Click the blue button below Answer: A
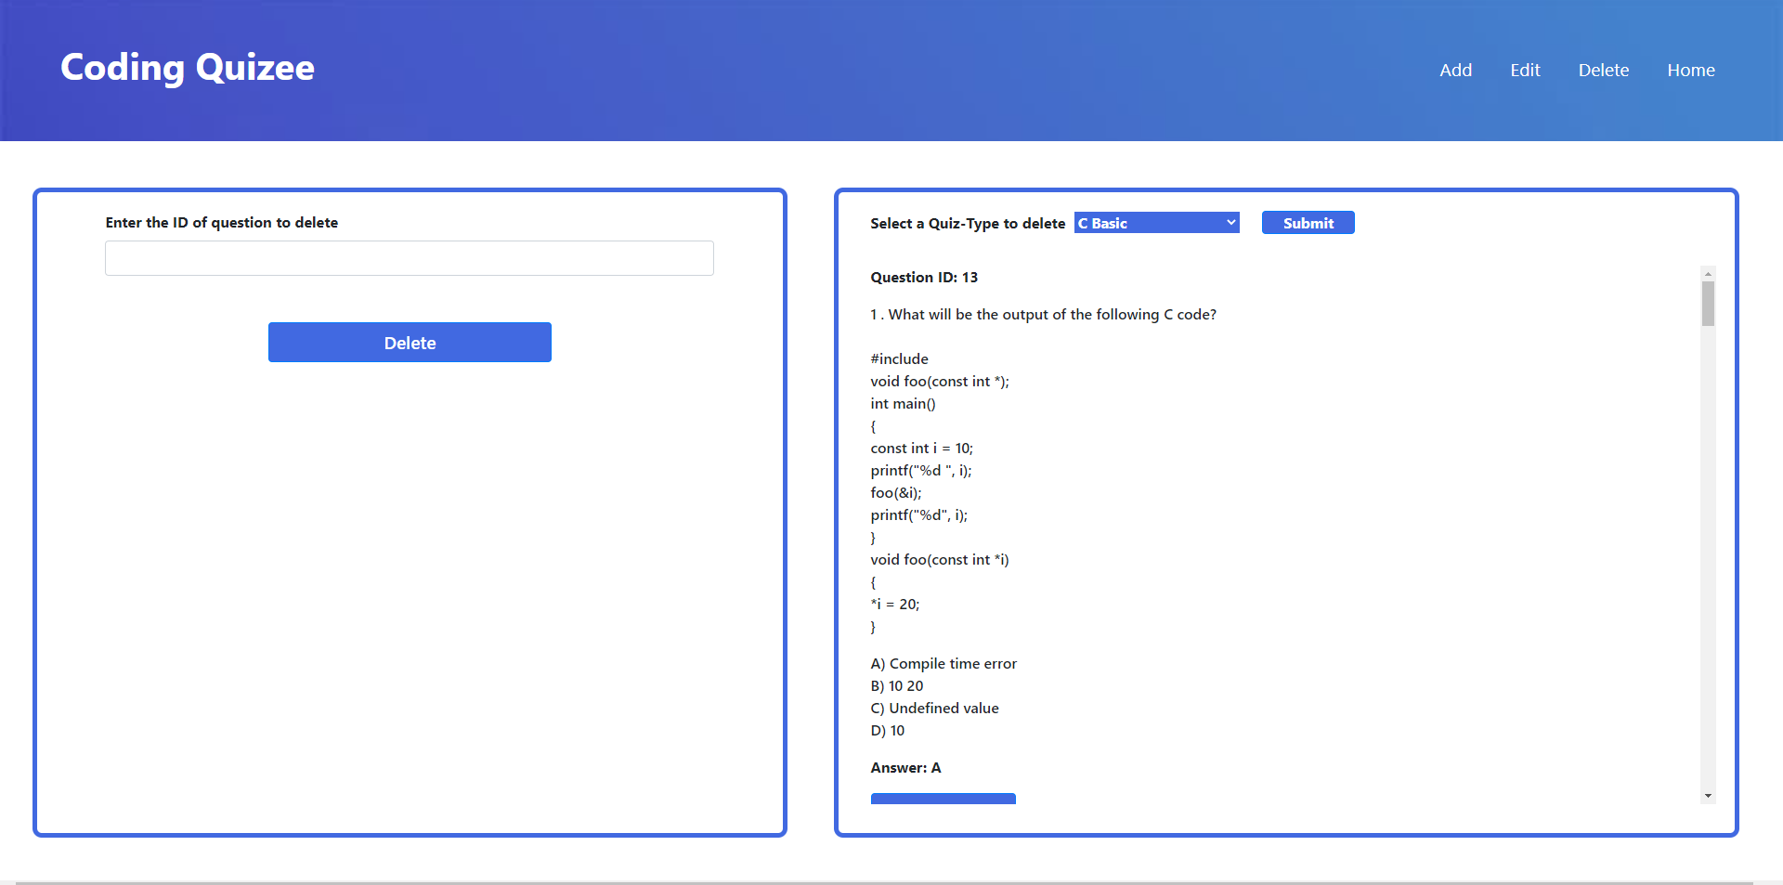 coord(943,799)
